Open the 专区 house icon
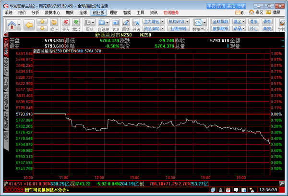The image size is (288, 196). 252,12
